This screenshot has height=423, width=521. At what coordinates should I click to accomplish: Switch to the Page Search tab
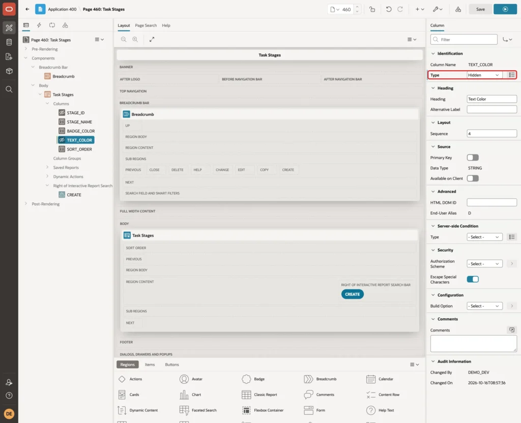[x=146, y=25]
